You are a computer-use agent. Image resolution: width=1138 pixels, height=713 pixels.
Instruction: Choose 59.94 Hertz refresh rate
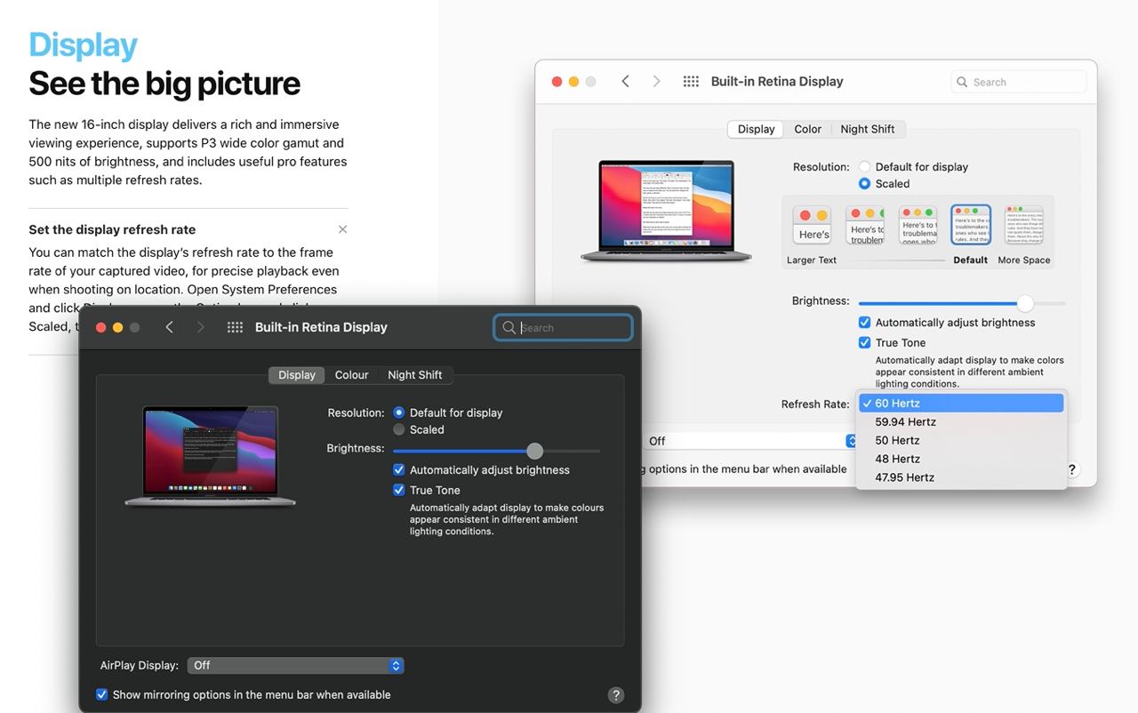pos(961,422)
